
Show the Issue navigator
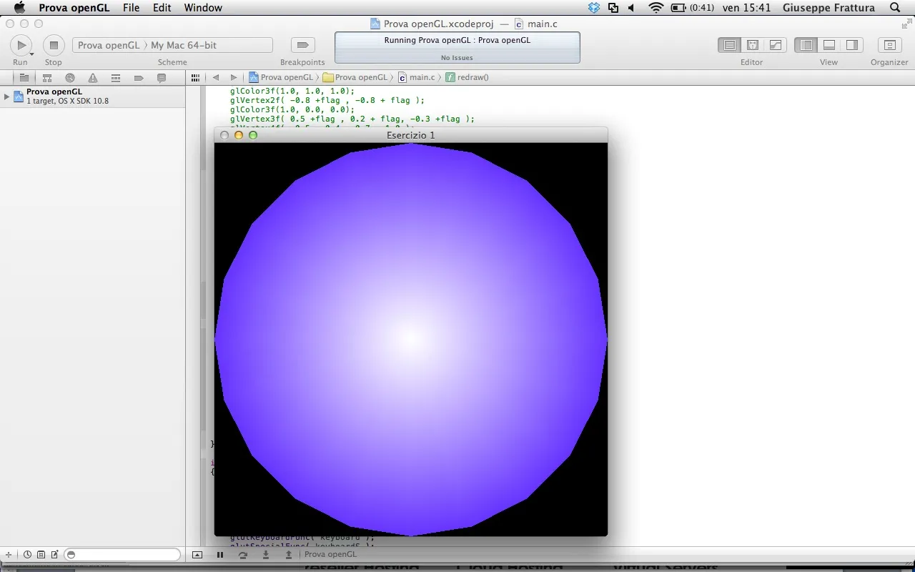pyautogui.click(x=93, y=77)
